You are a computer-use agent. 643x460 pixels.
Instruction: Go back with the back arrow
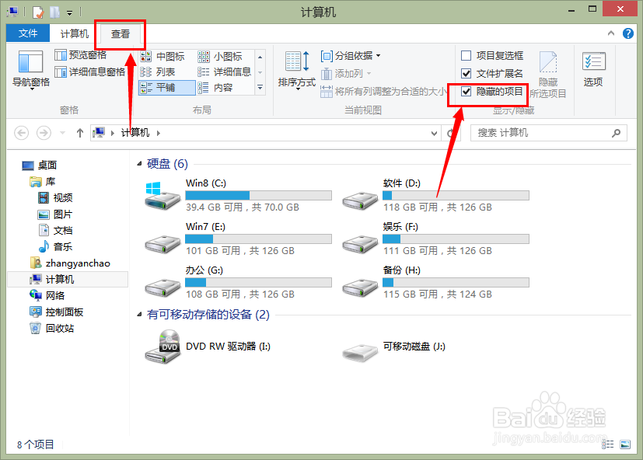click(x=21, y=133)
